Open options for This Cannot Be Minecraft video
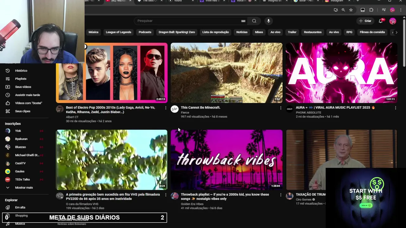 point(281,108)
